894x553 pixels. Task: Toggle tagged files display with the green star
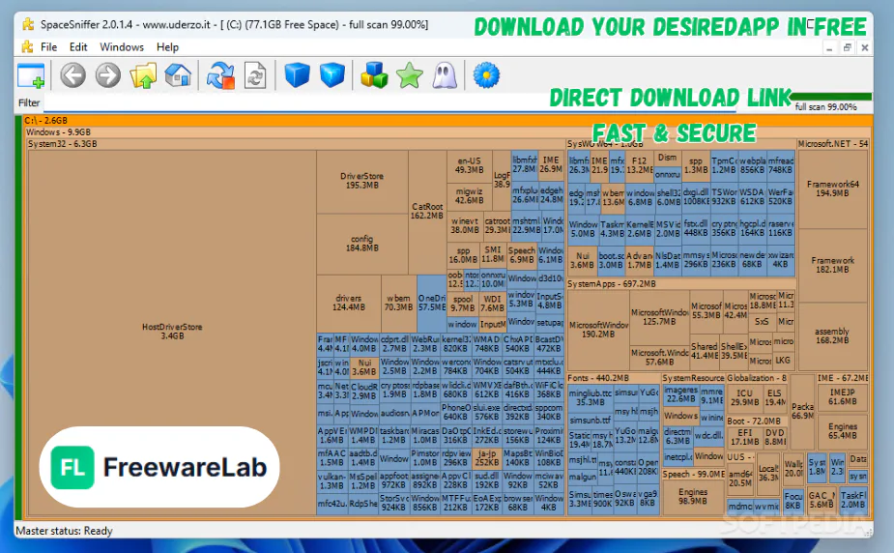click(x=410, y=75)
